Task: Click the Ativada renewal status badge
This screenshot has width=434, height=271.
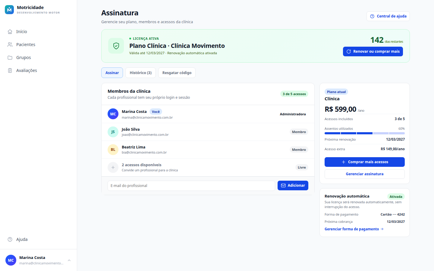Action: click(x=396, y=197)
